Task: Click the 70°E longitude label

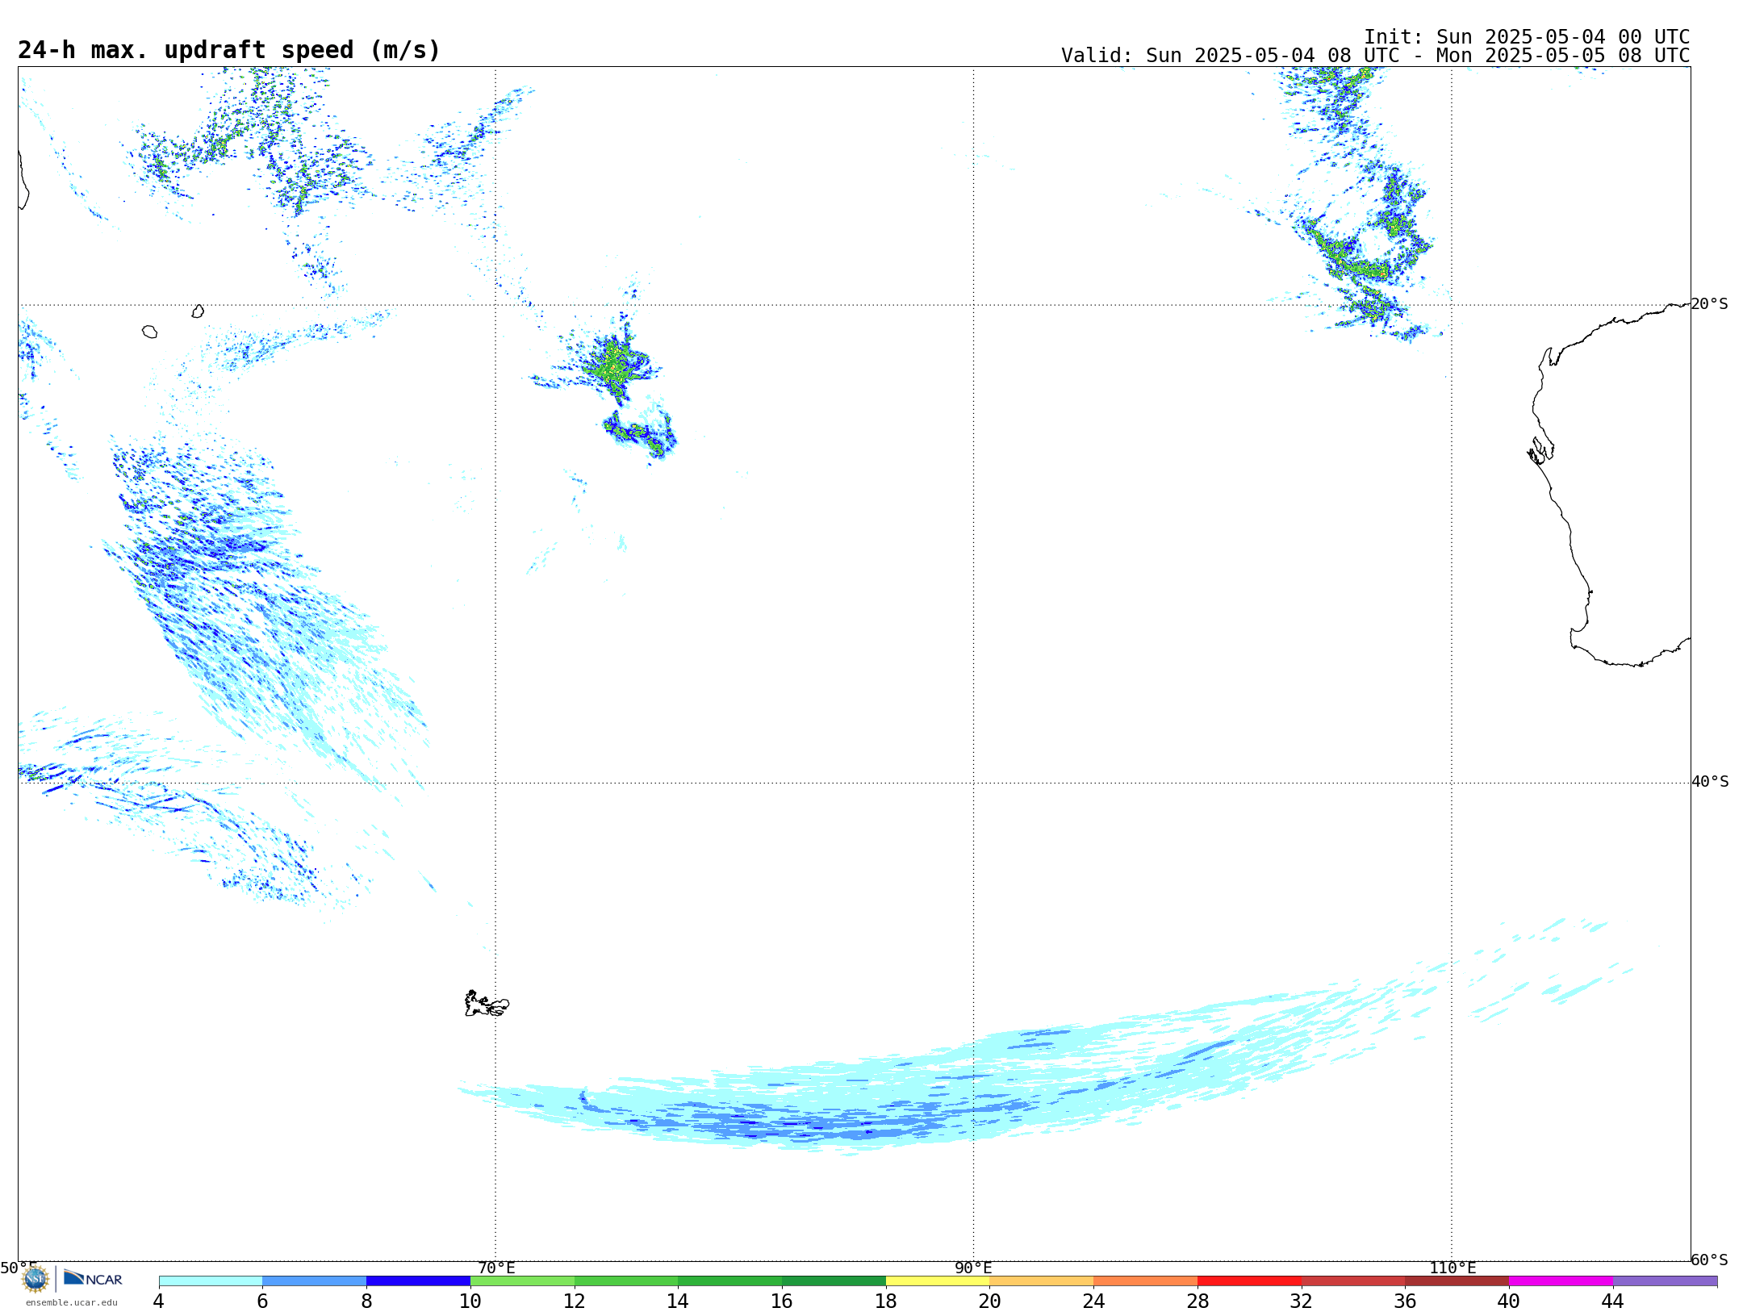Action: pyautogui.click(x=496, y=1268)
